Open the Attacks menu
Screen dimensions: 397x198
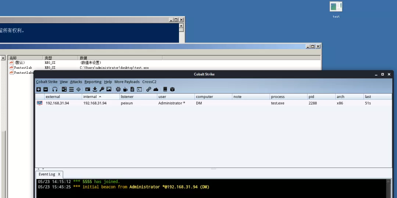coord(76,82)
